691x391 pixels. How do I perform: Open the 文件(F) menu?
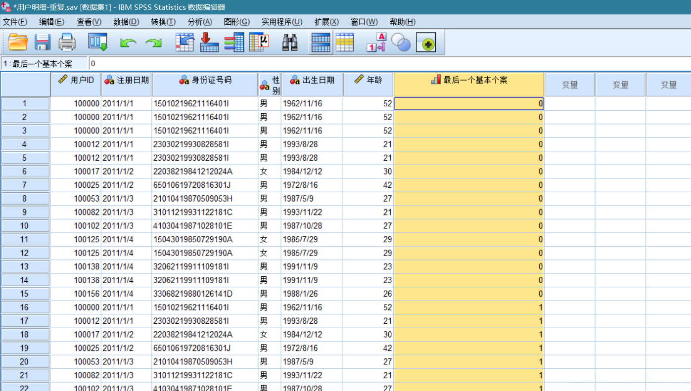coord(15,22)
